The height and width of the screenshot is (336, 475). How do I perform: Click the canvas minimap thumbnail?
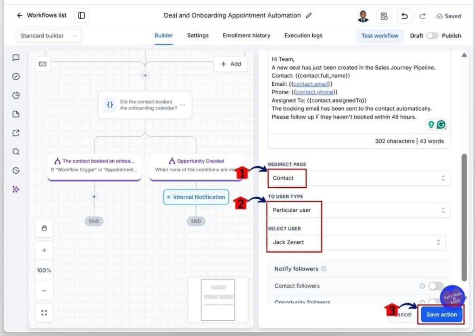click(218, 300)
